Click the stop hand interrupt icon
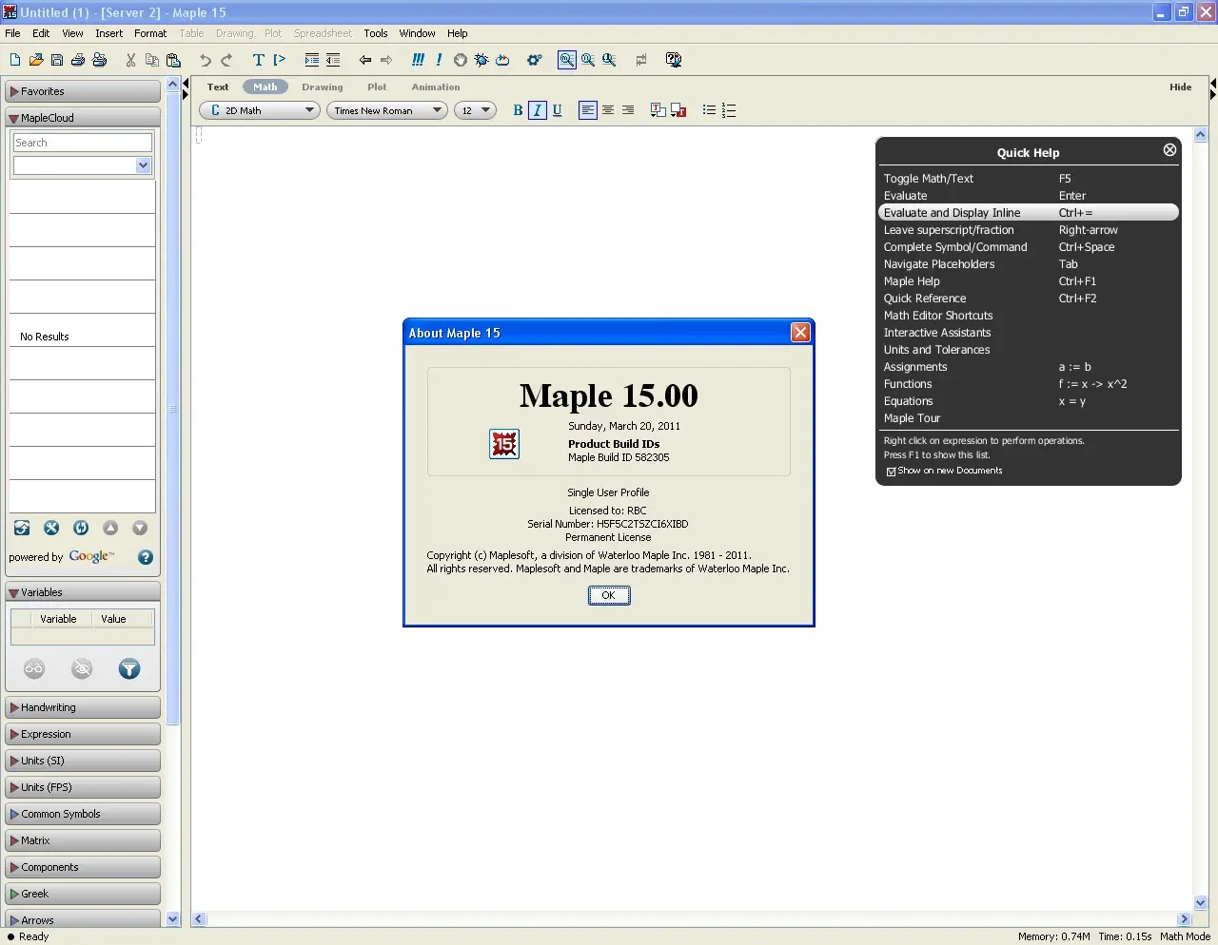This screenshot has width=1218, height=945. pos(461,60)
